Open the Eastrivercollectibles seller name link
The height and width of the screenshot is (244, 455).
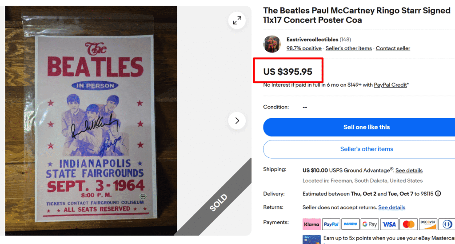click(312, 40)
